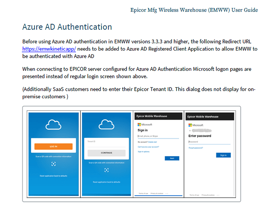Click the Can't access your account? link
This screenshot has width=279, height=209.
pos(148,147)
